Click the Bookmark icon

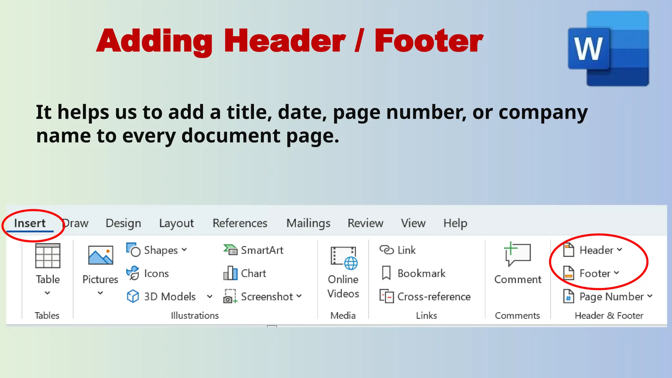[387, 273]
